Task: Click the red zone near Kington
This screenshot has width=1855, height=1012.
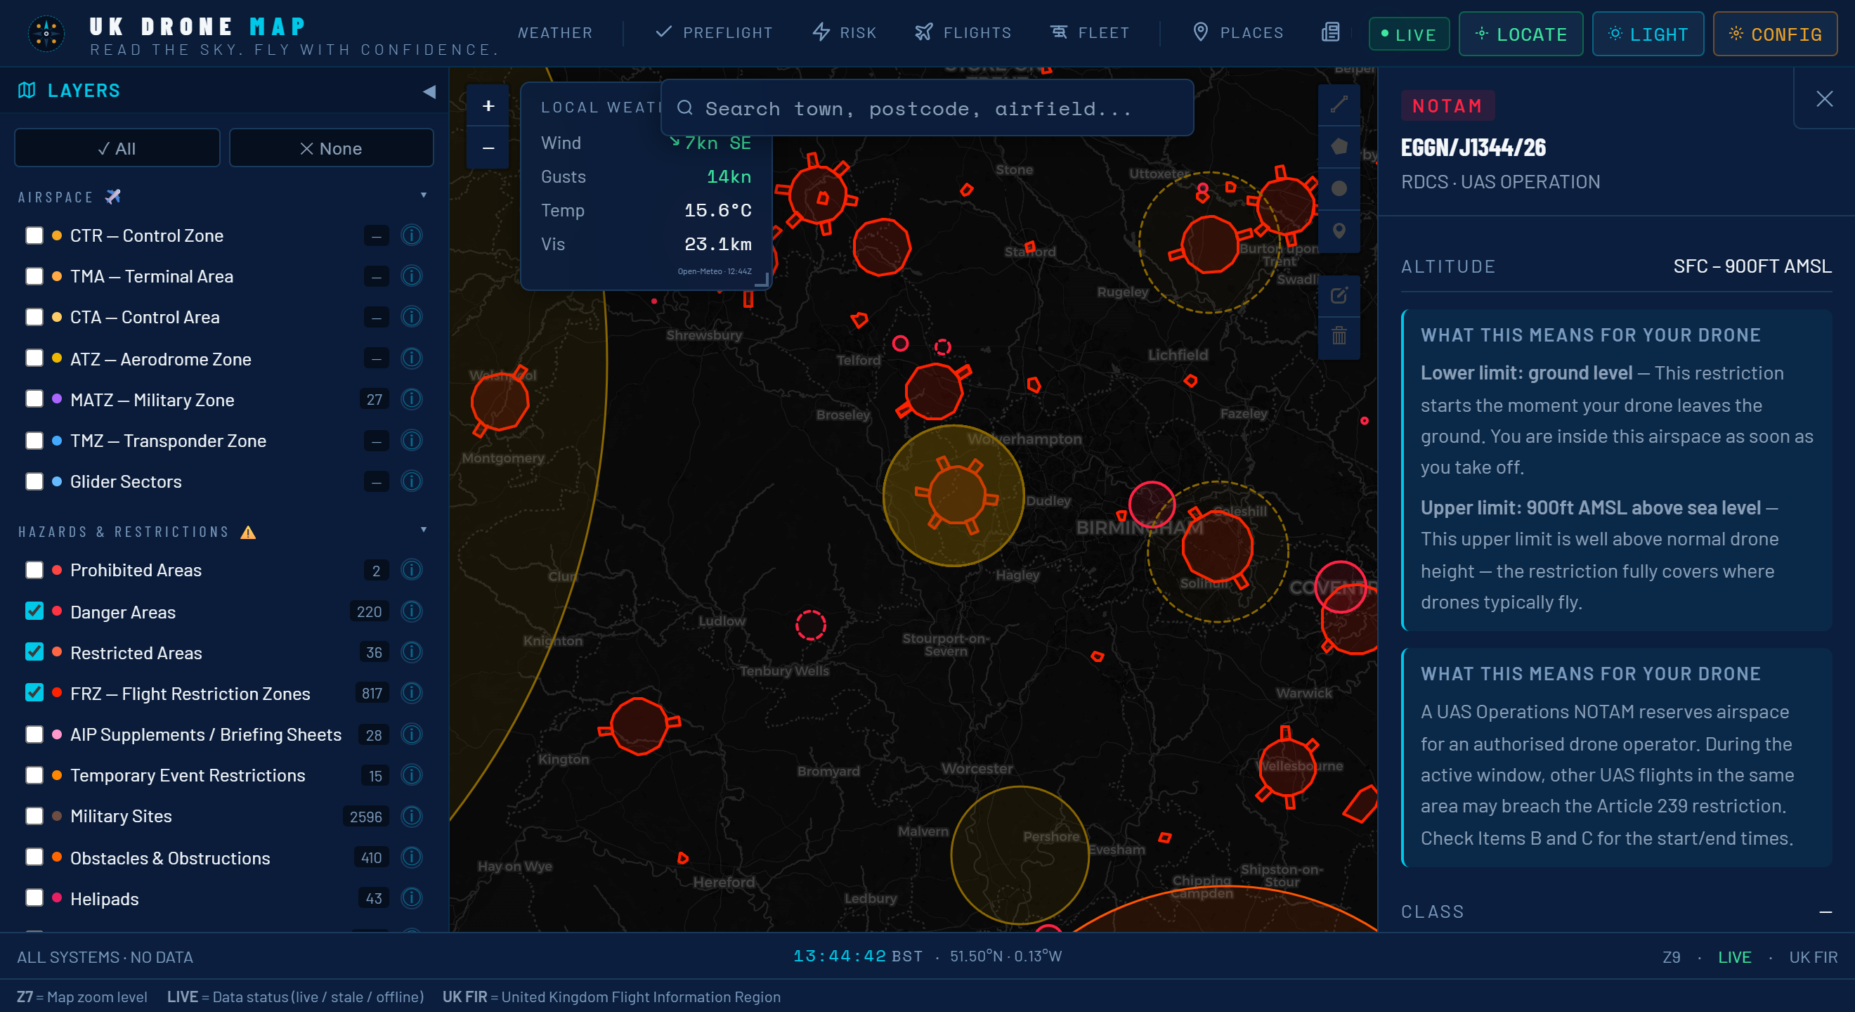Action: [x=639, y=726]
